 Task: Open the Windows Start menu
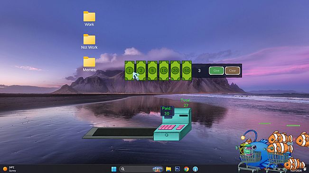coord(114,169)
